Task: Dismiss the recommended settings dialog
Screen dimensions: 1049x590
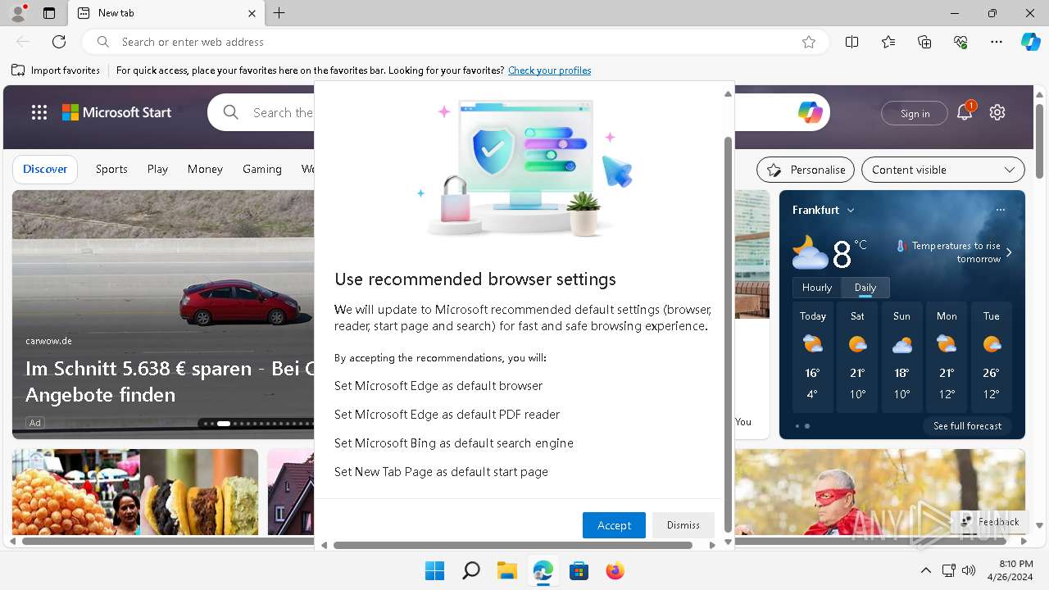Action: pyautogui.click(x=683, y=525)
